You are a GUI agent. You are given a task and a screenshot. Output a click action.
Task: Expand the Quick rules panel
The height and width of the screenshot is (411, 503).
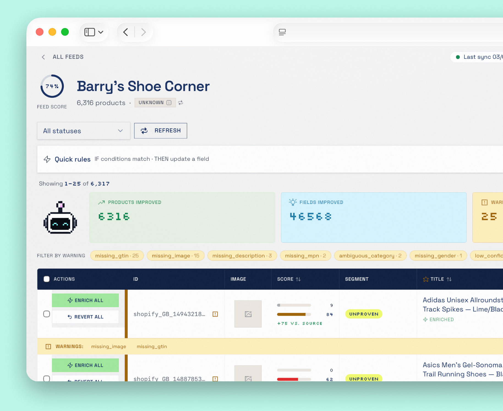click(x=270, y=159)
